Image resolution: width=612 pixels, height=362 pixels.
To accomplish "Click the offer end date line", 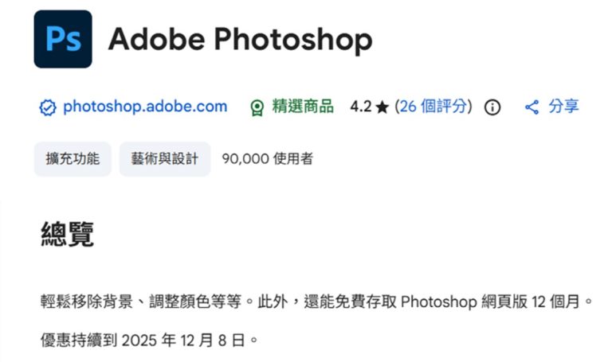I will coord(150,341).
